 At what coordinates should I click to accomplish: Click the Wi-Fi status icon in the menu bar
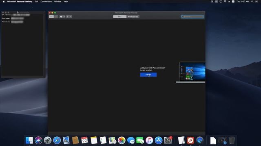(225, 2)
